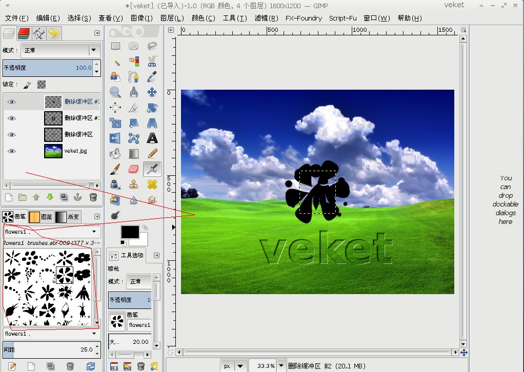Image resolution: width=524 pixels, height=372 pixels.
Task: Select the Free Select lasso tool
Action: pyautogui.click(x=152, y=46)
